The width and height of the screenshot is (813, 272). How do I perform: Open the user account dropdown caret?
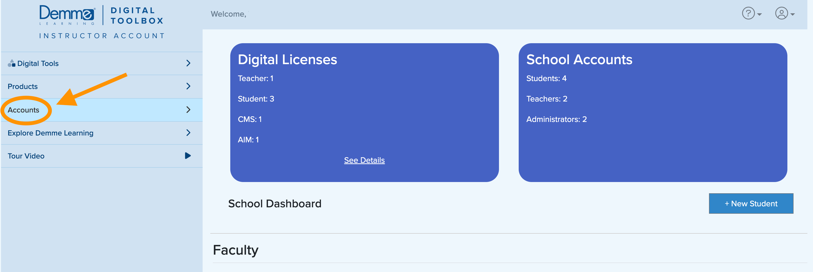(793, 15)
